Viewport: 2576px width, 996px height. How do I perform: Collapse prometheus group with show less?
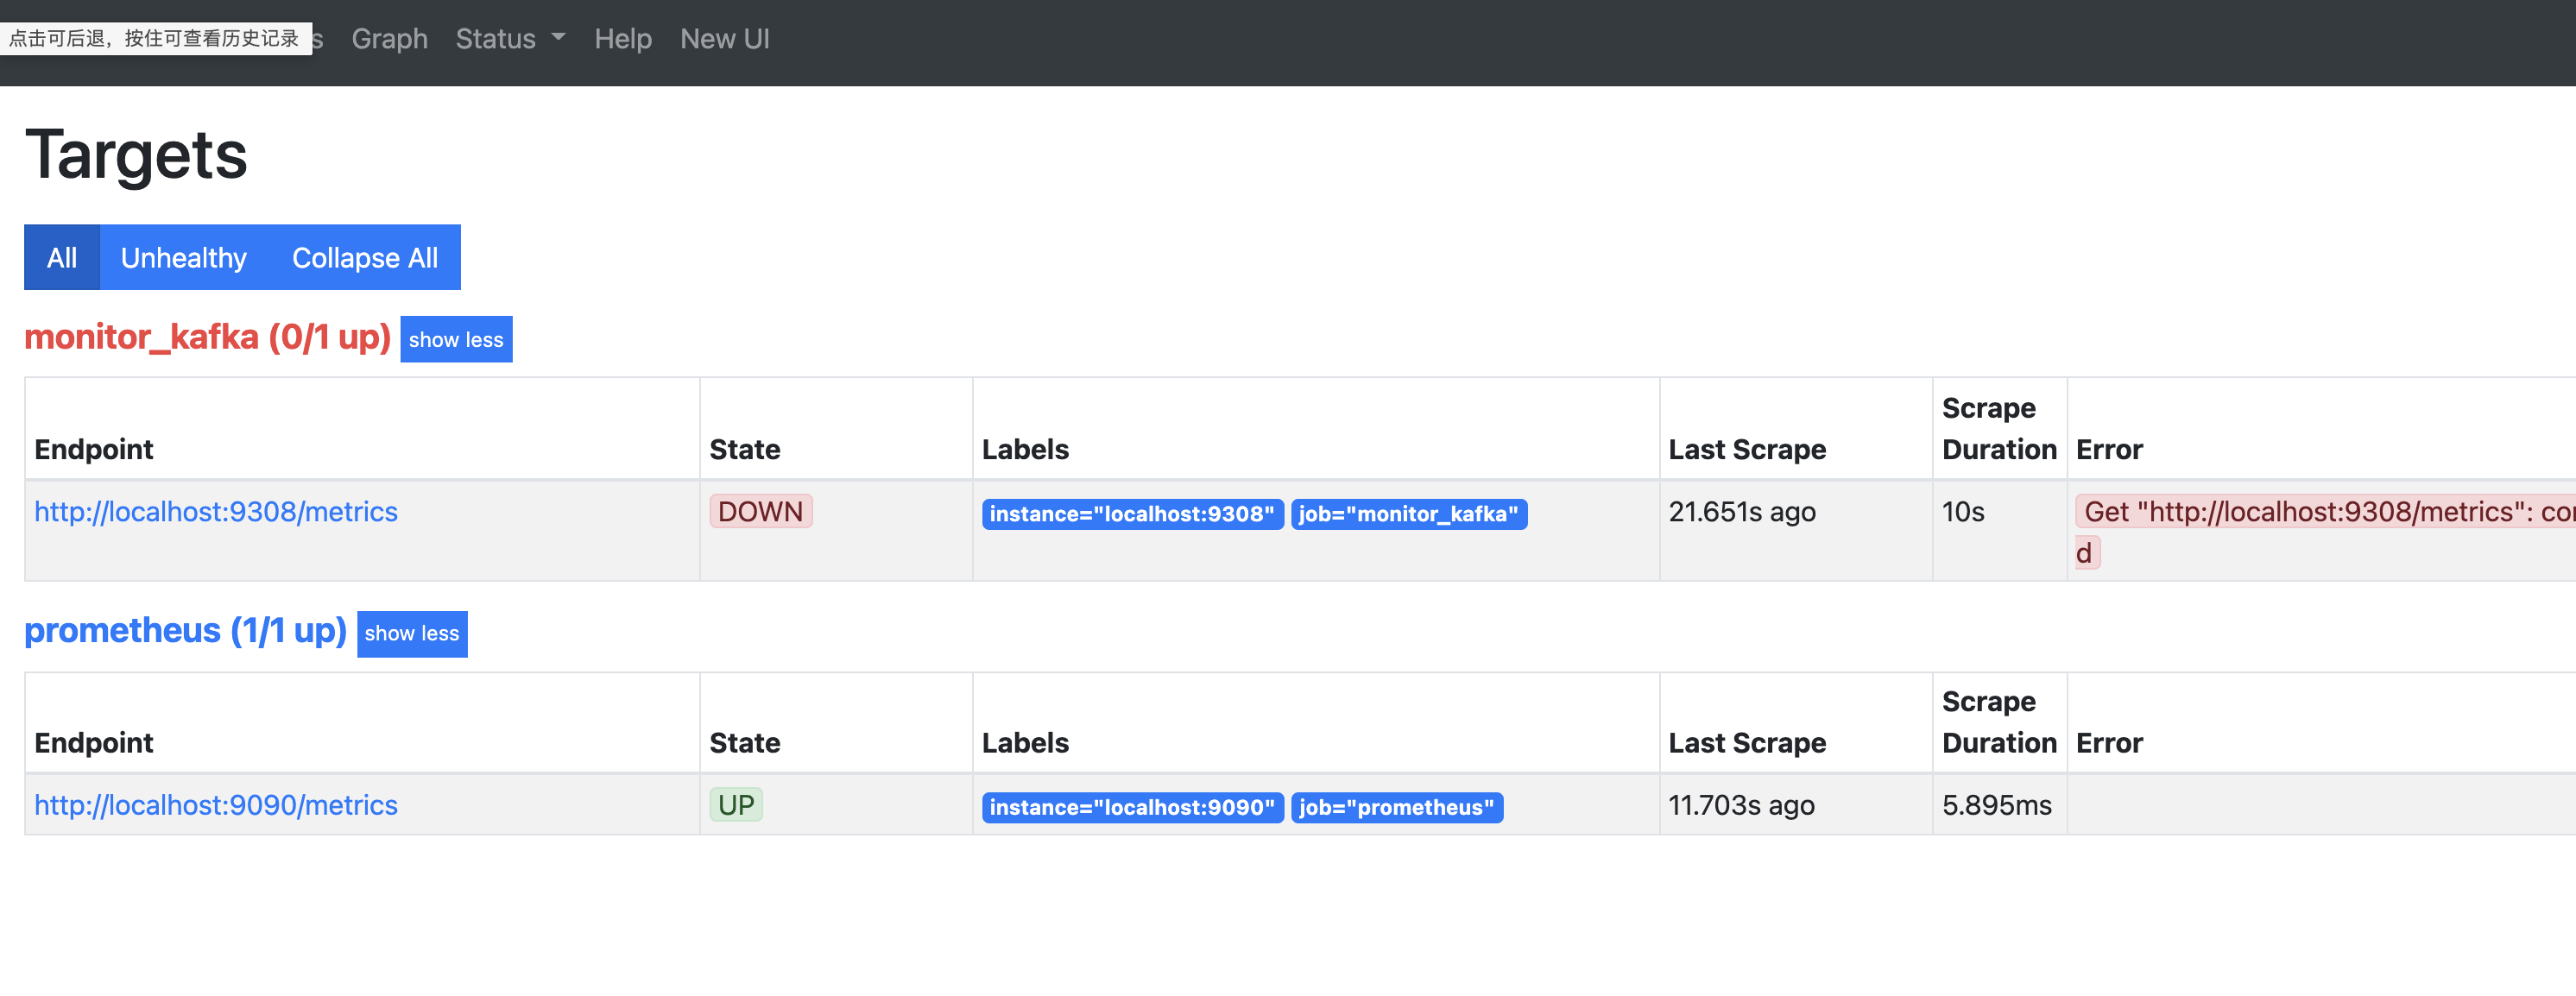pyautogui.click(x=411, y=633)
